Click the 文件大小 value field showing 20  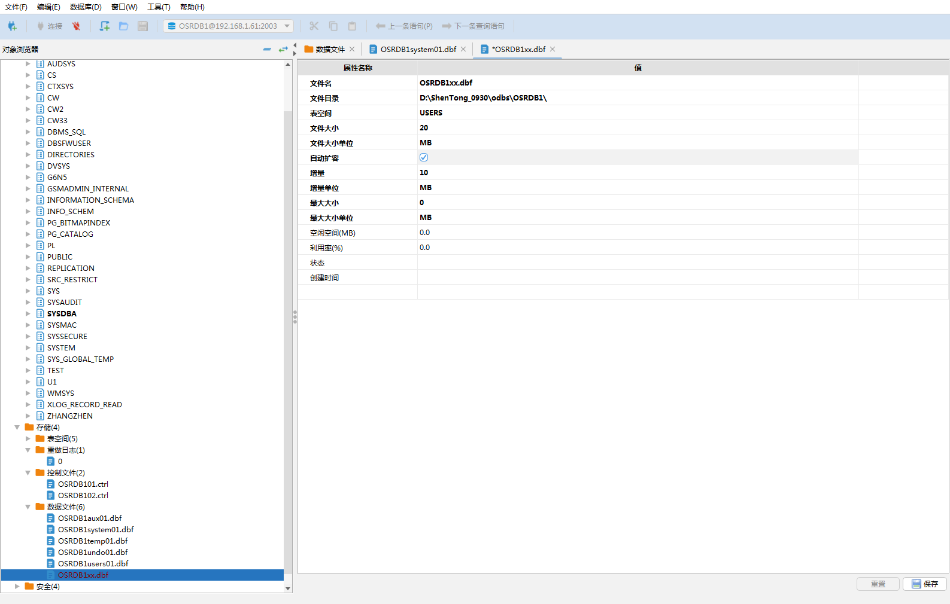coord(638,128)
